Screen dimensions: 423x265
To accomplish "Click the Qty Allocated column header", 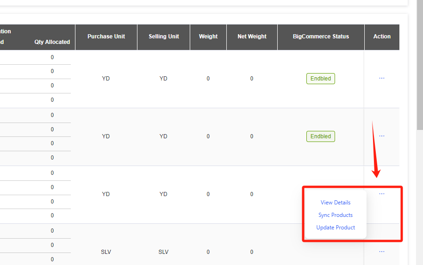I will coord(52,42).
